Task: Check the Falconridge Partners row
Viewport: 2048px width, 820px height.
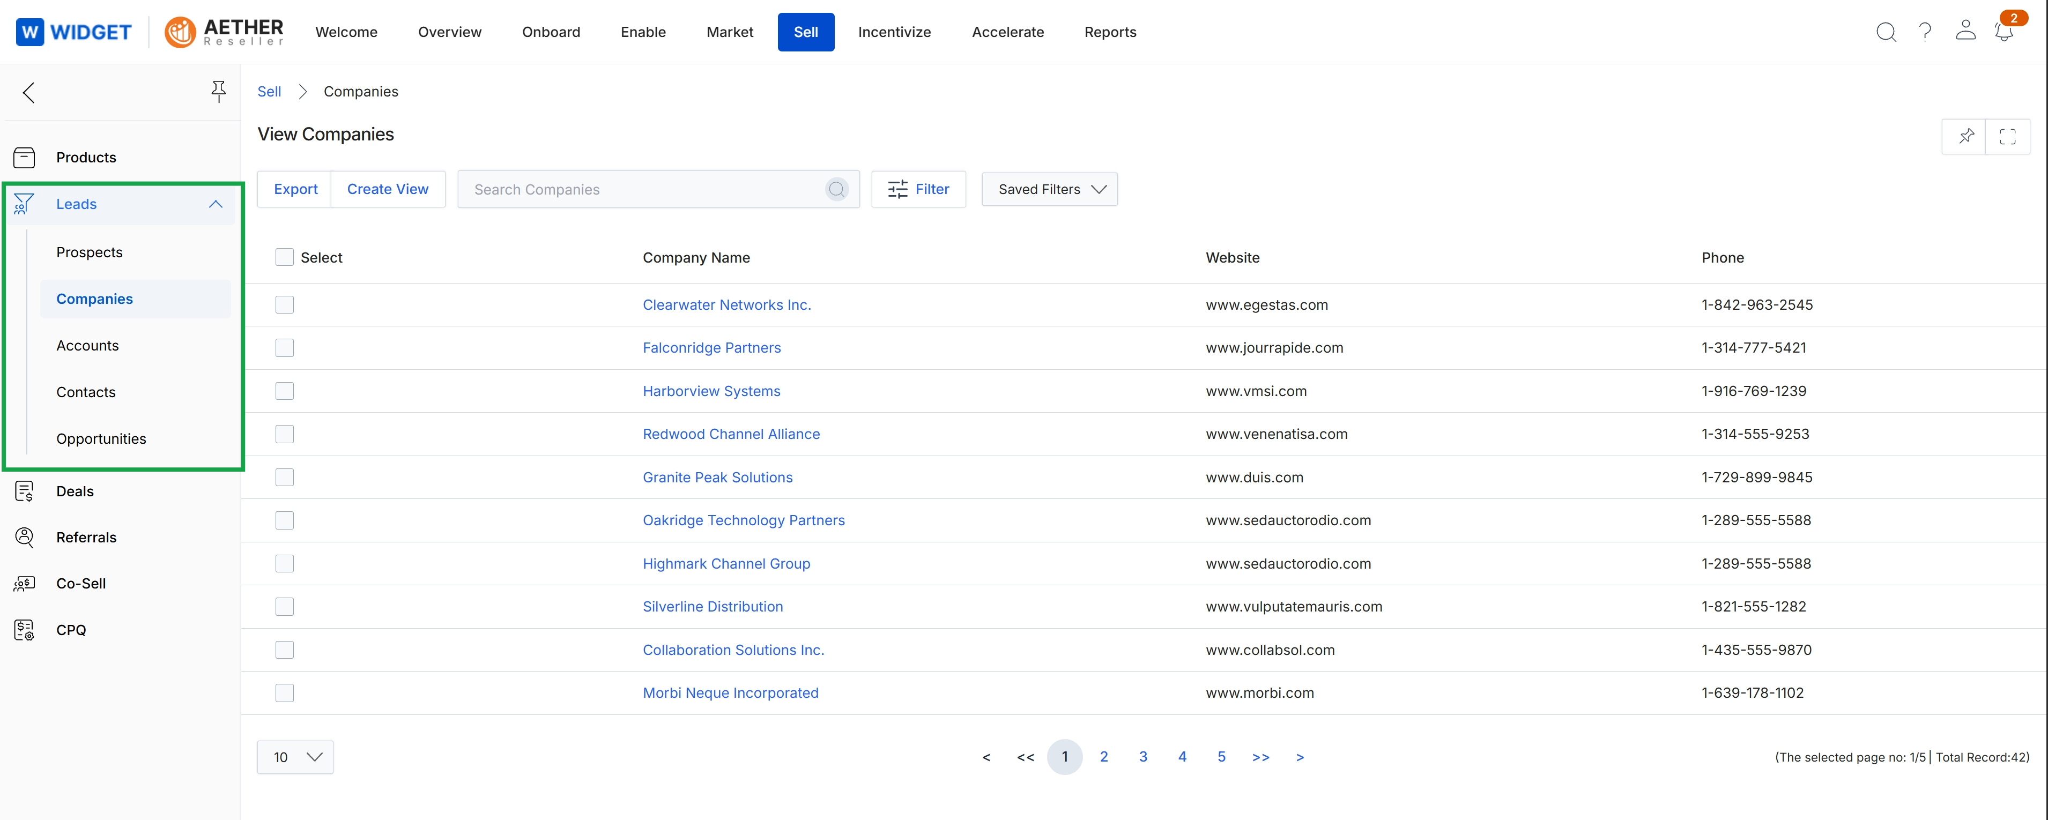Action: [x=285, y=348]
